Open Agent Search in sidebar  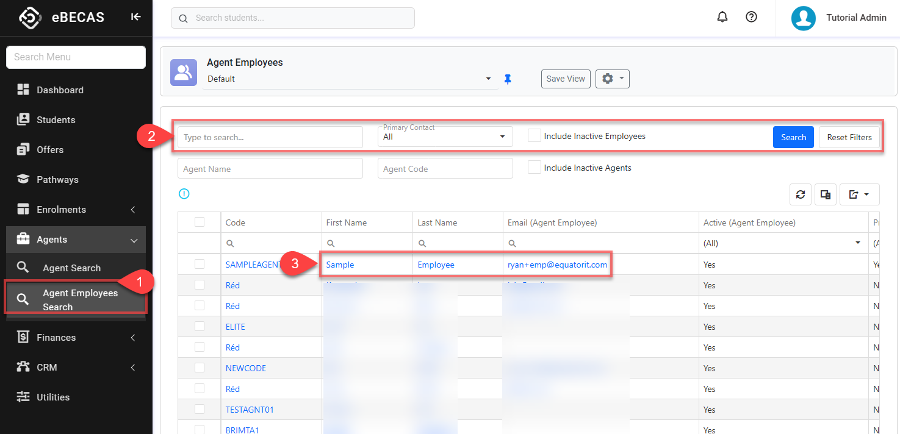point(71,268)
